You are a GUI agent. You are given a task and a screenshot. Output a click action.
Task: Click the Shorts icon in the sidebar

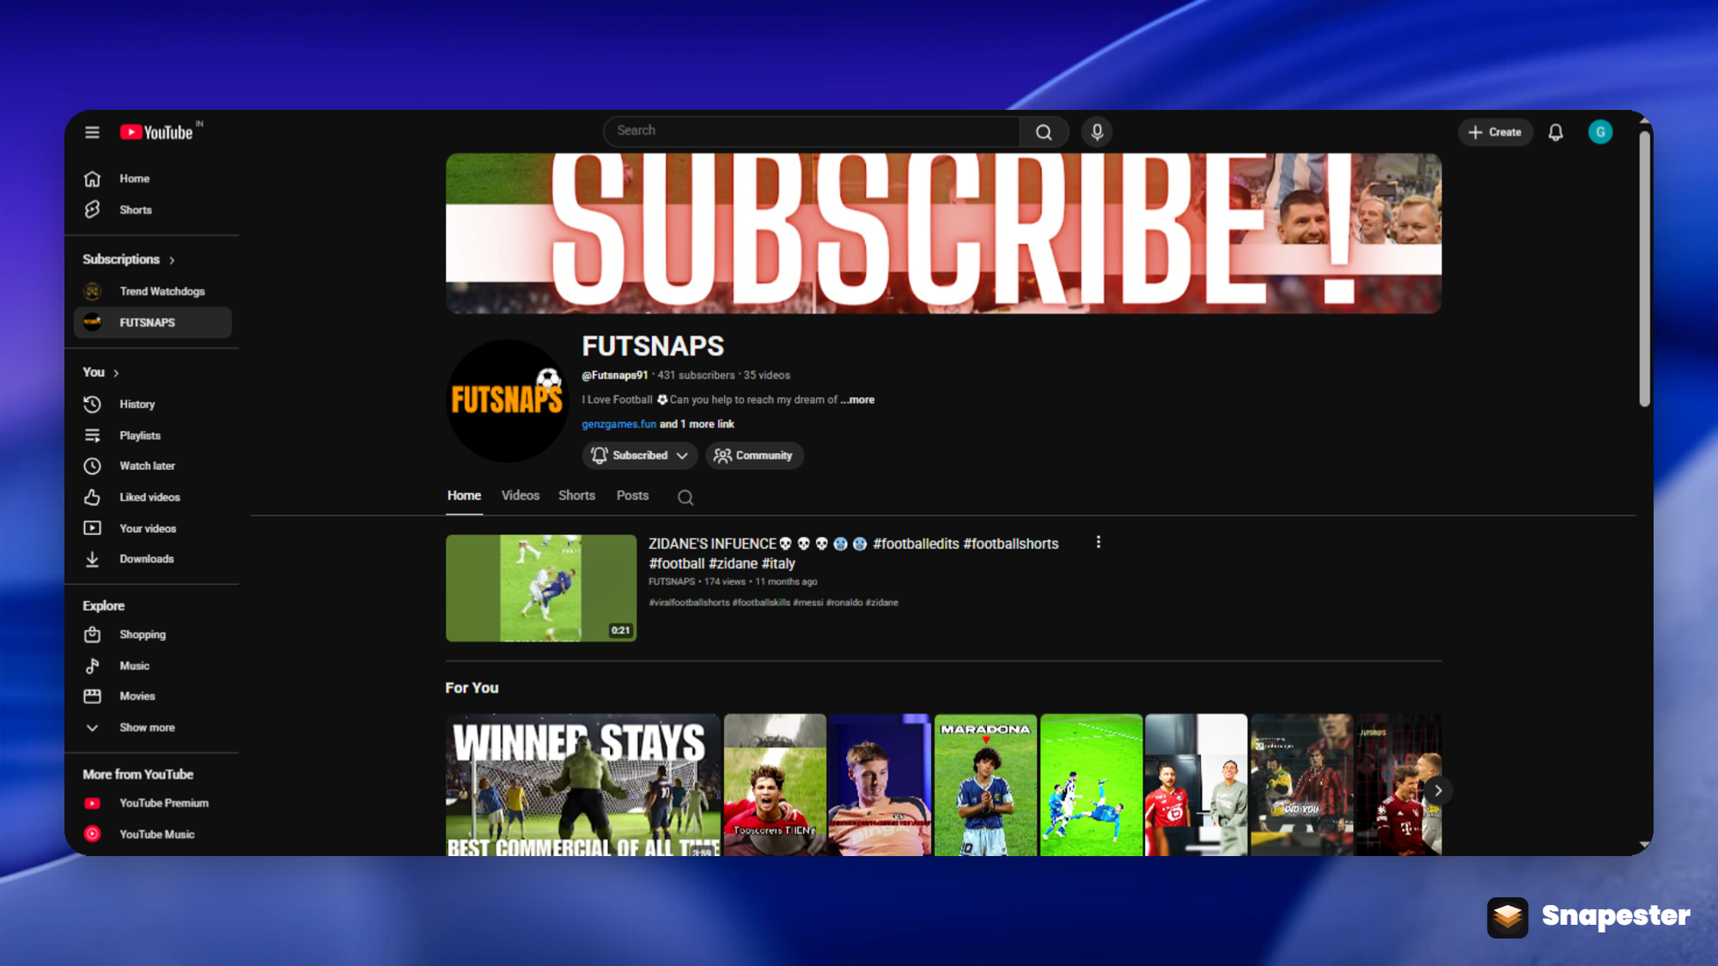pyautogui.click(x=92, y=210)
